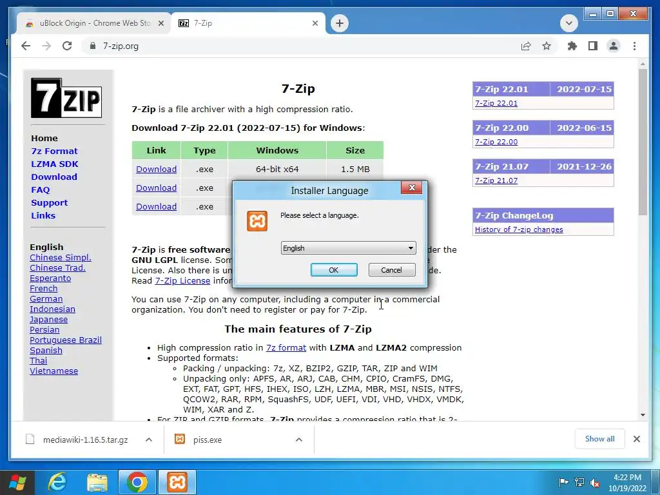Switch site language to Indonesian
660x495 pixels.
pos(52,309)
